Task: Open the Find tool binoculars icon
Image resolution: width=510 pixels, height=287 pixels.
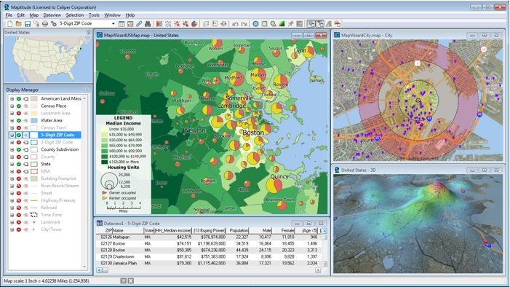Action: point(148,24)
